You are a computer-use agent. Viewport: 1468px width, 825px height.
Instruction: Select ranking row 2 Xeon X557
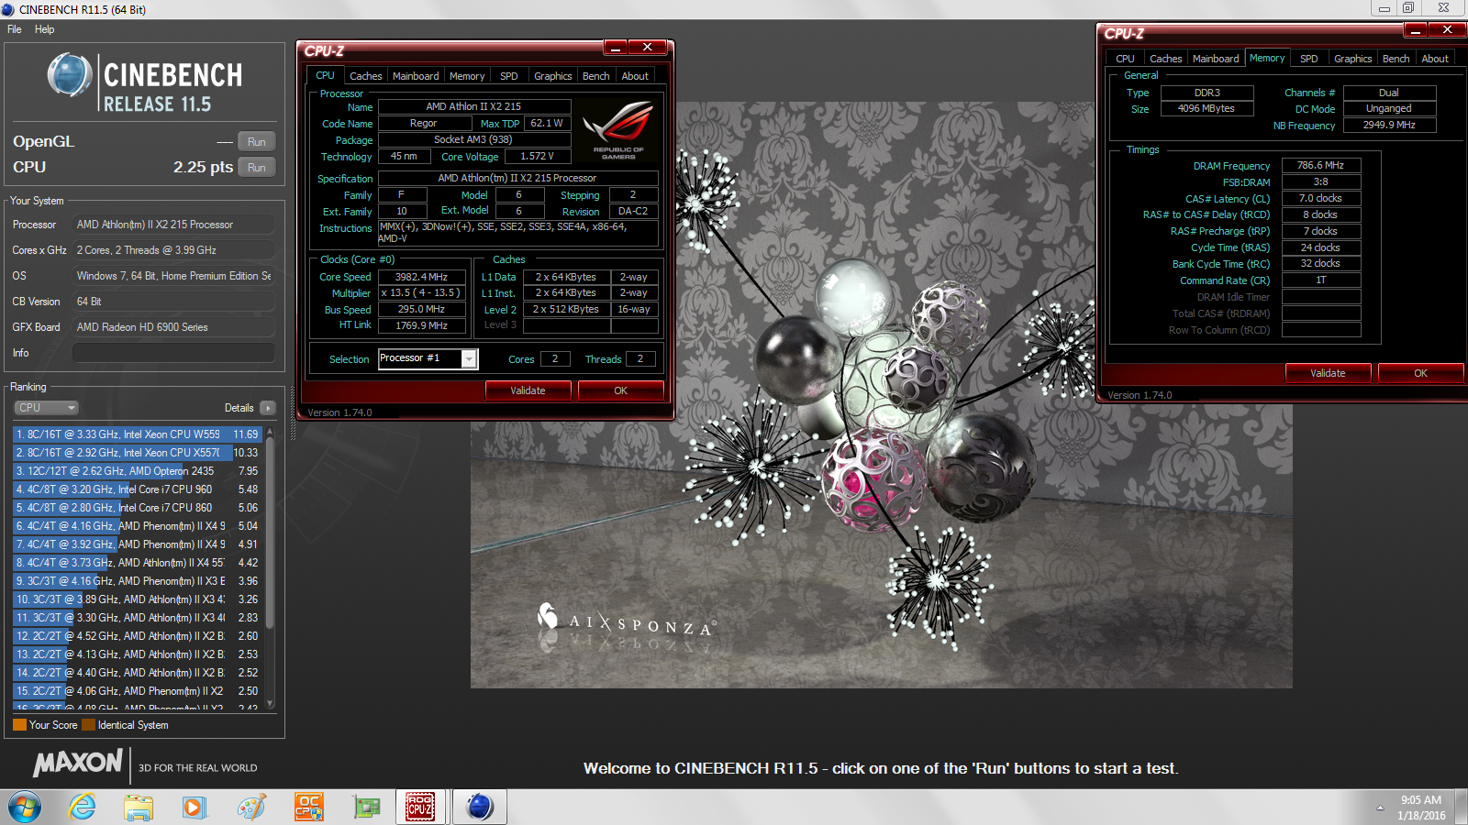click(137, 453)
